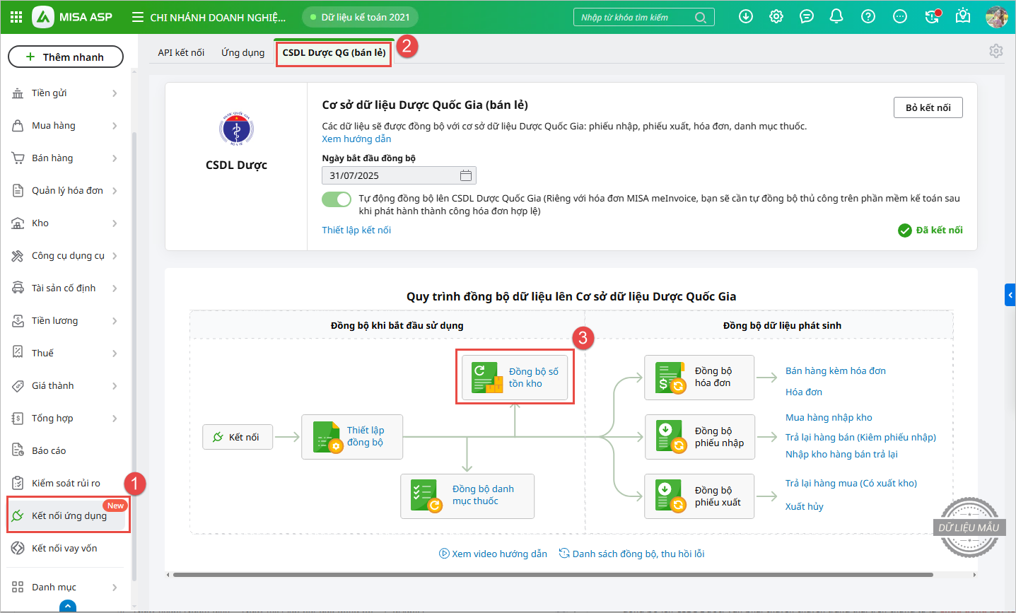Screen dimensions: 1016x613
Task: Open the help question mark icon
Action: (x=868, y=16)
